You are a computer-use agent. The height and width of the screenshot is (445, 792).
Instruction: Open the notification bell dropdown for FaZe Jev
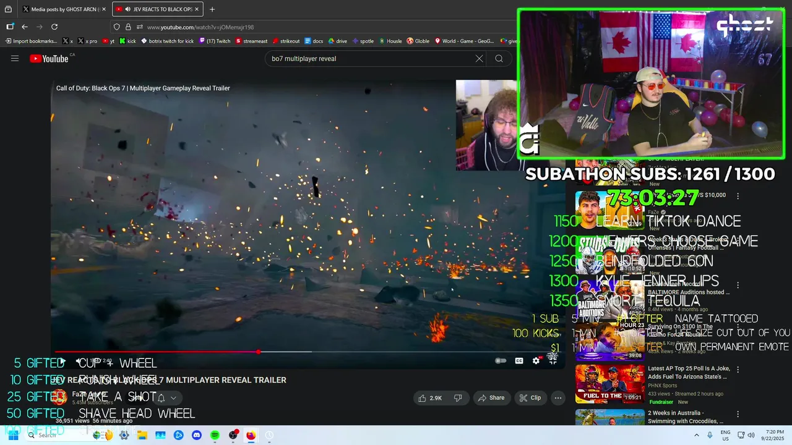coord(166,398)
